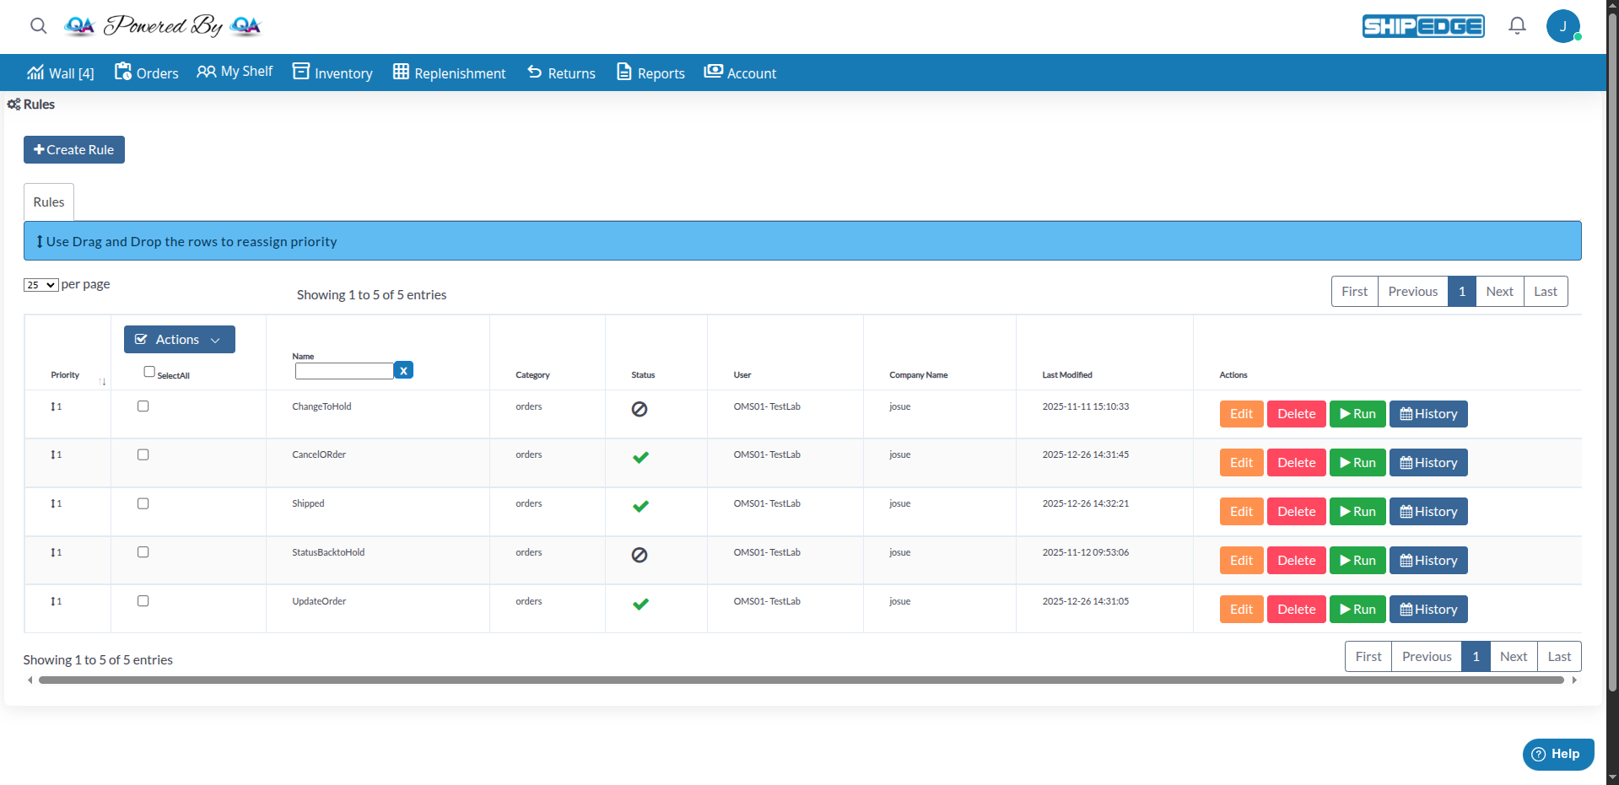Toggle the SelectAll checkbox
Image resolution: width=1619 pixels, height=785 pixels.
149,372
